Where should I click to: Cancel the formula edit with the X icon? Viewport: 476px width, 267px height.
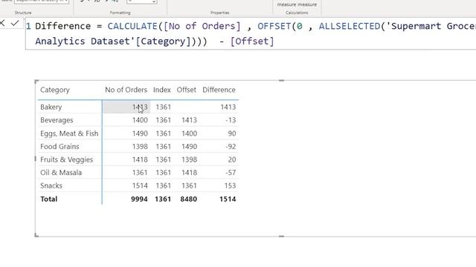(x=1, y=23)
